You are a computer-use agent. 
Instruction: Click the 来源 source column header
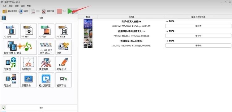131,17
